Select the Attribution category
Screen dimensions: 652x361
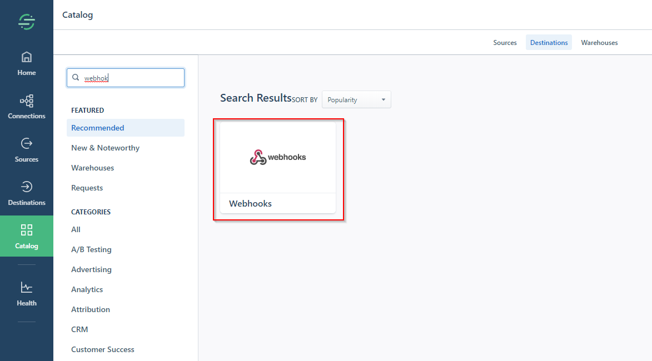coord(90,309)
